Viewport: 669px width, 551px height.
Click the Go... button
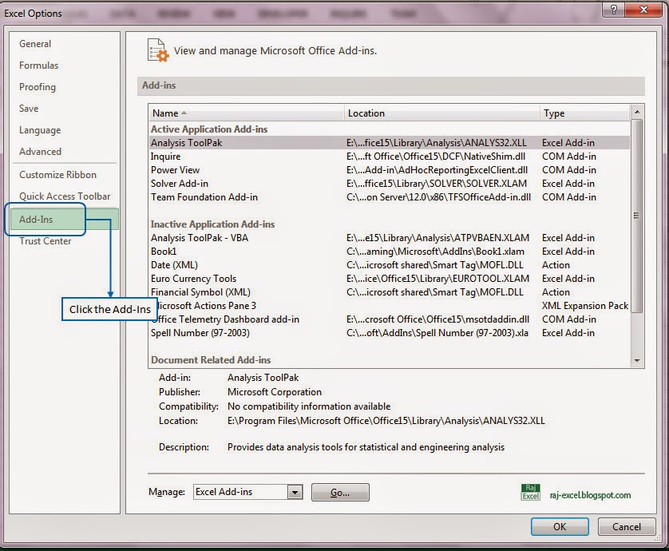pos(340,493)
